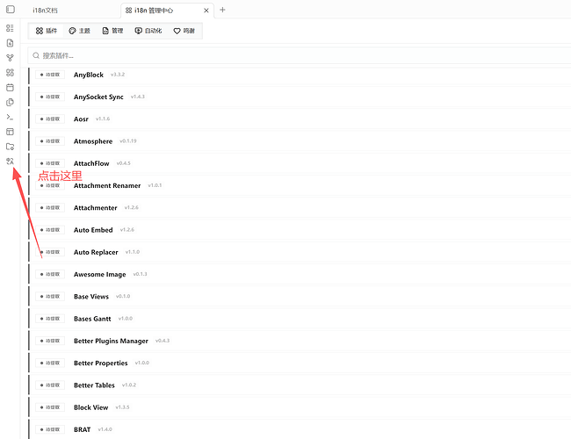The height and width of the screenshot is (439, 571).
Task: Open the graph view ribbon icon
Action: tap(10, 58)
